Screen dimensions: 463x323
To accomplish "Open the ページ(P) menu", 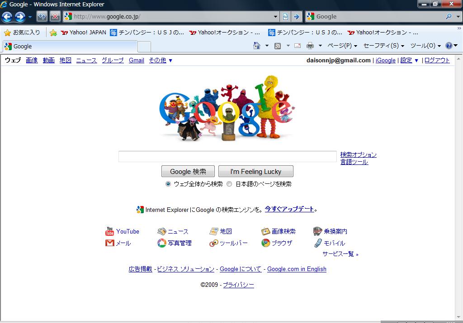I will [x=342, y=46].
